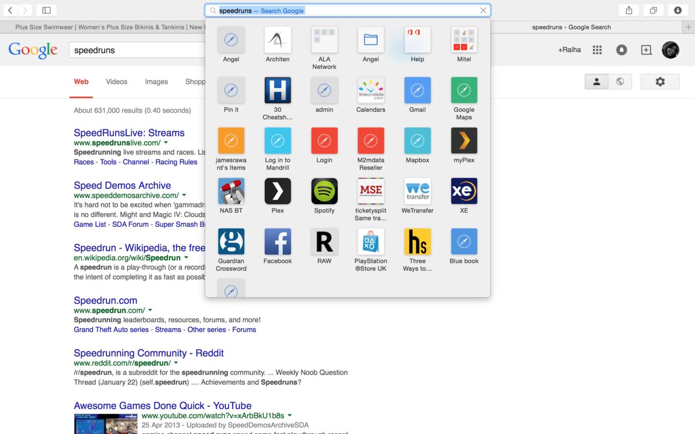Open the Facebook favorite
The width and height of the screenshot is (695, 434).
tap(277, 241)
